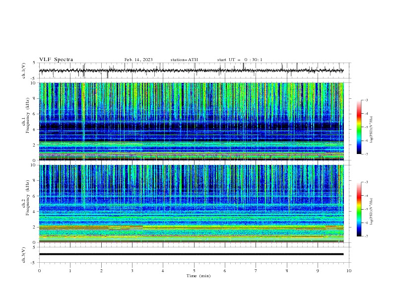Screen dimensions: 393x304
Task: Click the ch.3 flat black trace
Action: tap(191, 254)
